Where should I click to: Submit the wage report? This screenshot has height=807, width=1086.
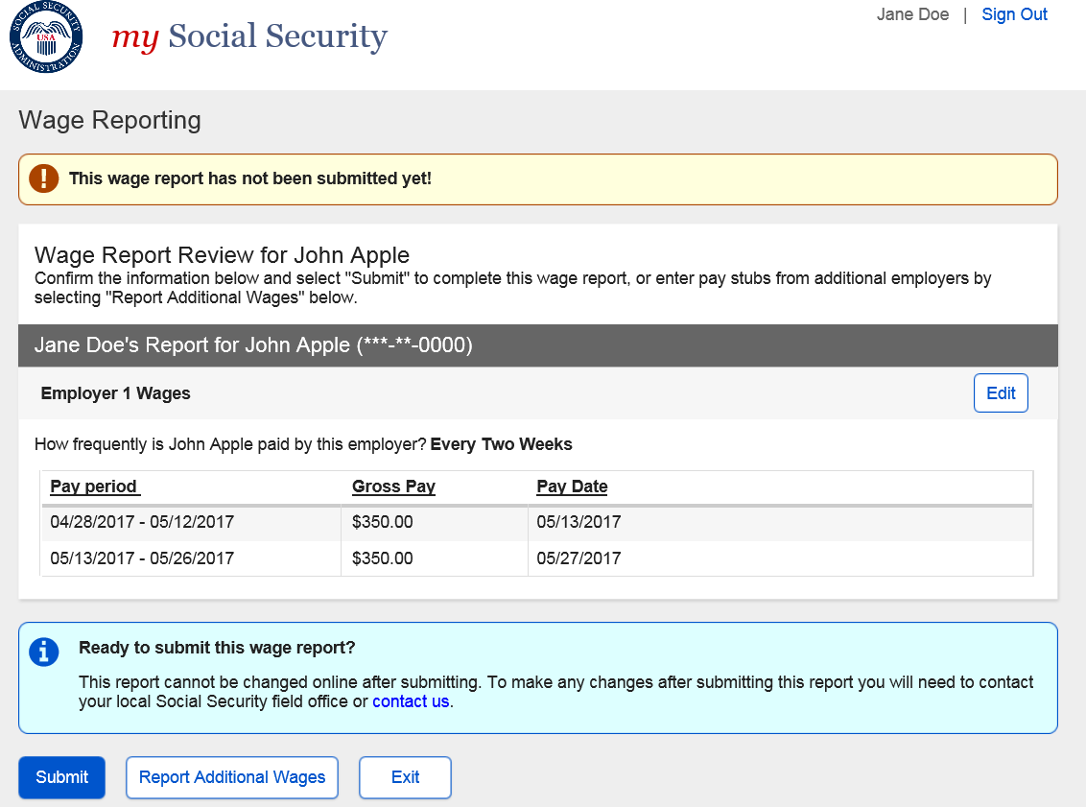61,777
